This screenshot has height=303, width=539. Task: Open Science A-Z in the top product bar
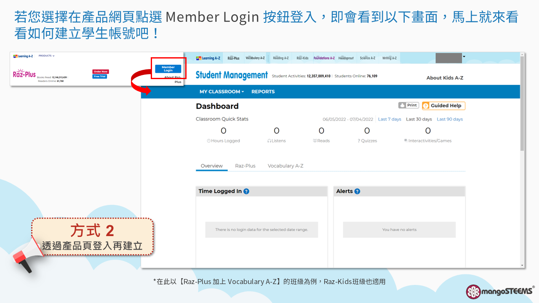[368, 58]
